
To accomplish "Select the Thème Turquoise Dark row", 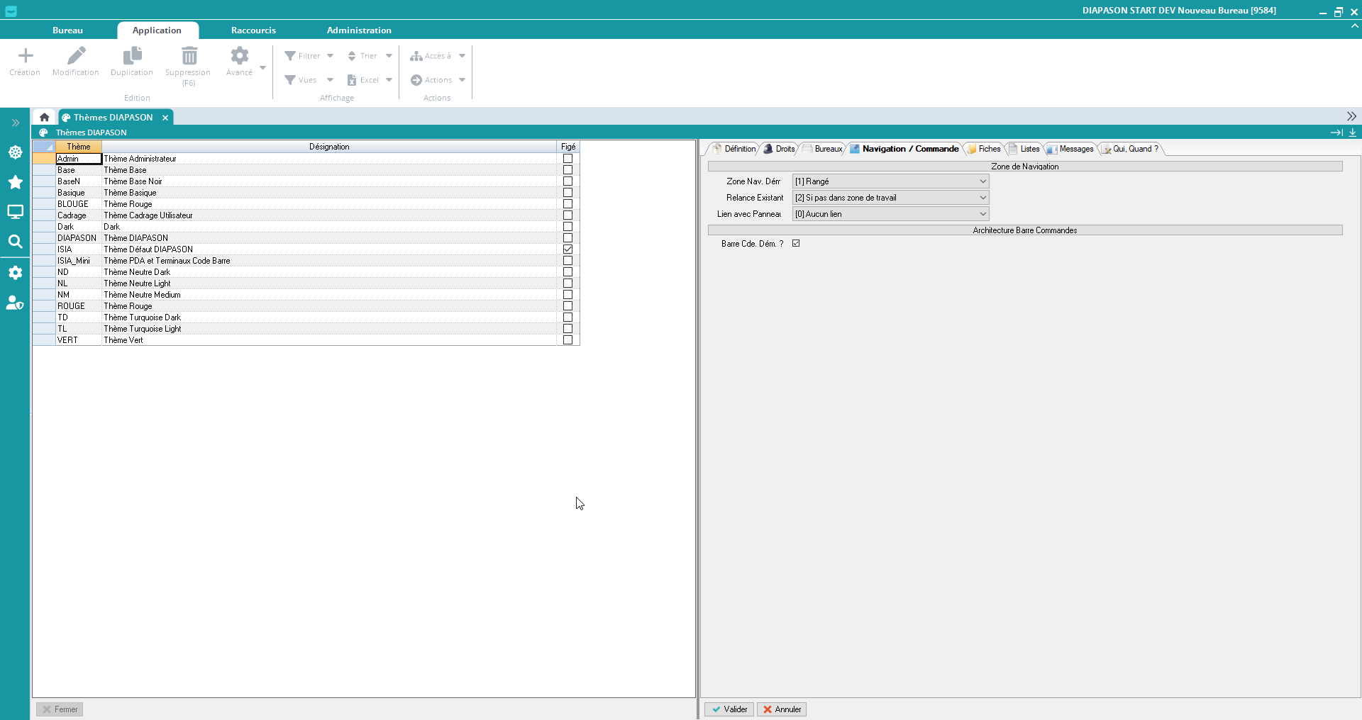I will click(142, 317).
